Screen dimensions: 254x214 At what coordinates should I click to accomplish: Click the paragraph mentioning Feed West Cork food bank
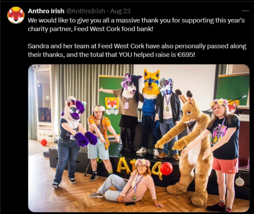pyautogui.click(x=136, y=25)
